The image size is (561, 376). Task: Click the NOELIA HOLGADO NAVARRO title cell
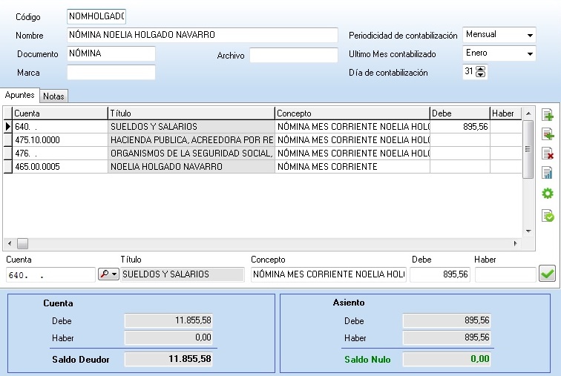coord(191,167)
